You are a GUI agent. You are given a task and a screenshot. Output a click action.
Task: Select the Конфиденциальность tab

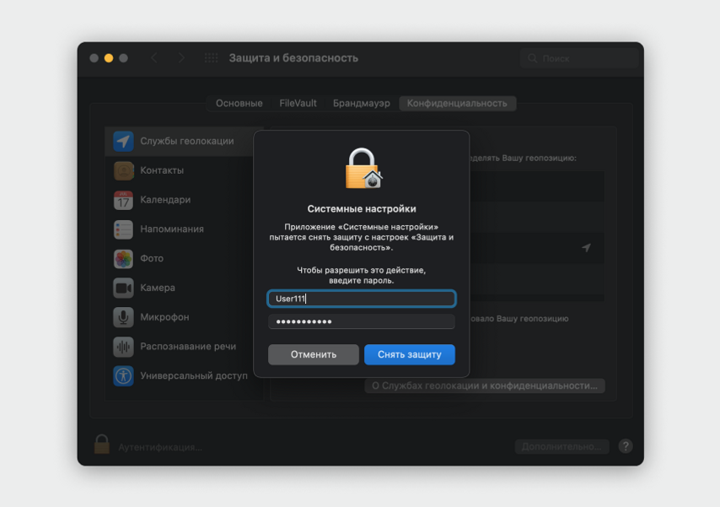[x=457, y=104]
